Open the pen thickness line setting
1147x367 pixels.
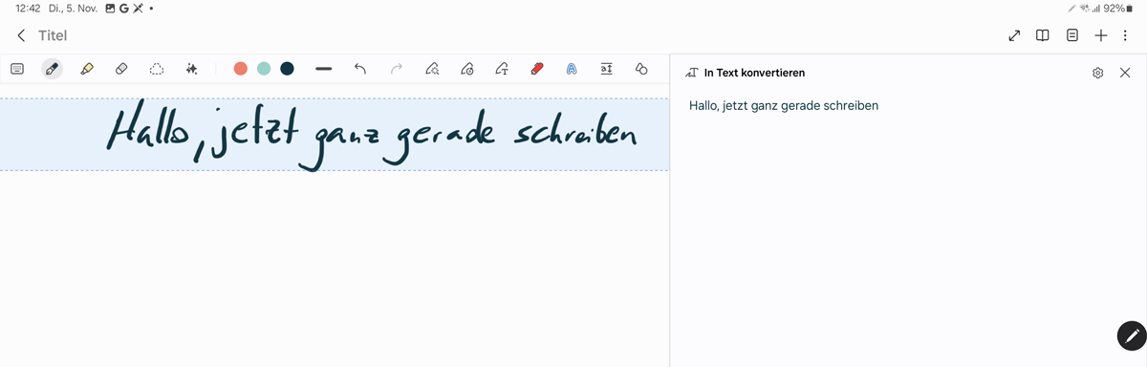pos(323,69)
